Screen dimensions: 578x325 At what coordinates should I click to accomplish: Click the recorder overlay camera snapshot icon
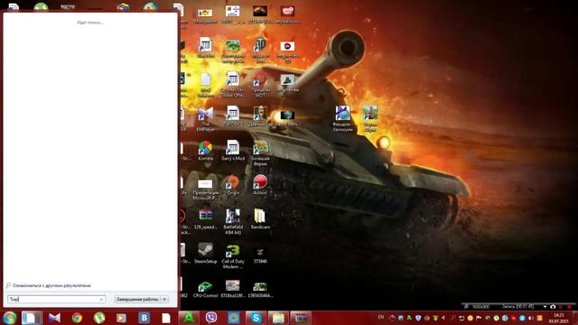click(553, 307)
